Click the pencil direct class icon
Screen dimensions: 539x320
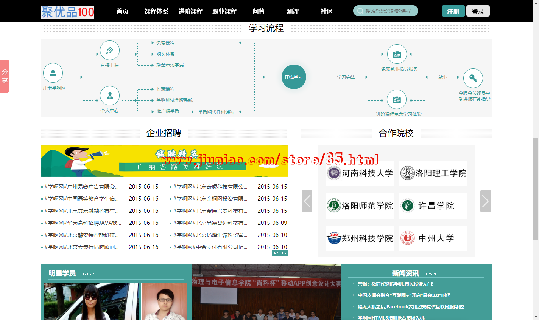click(110, 50)
